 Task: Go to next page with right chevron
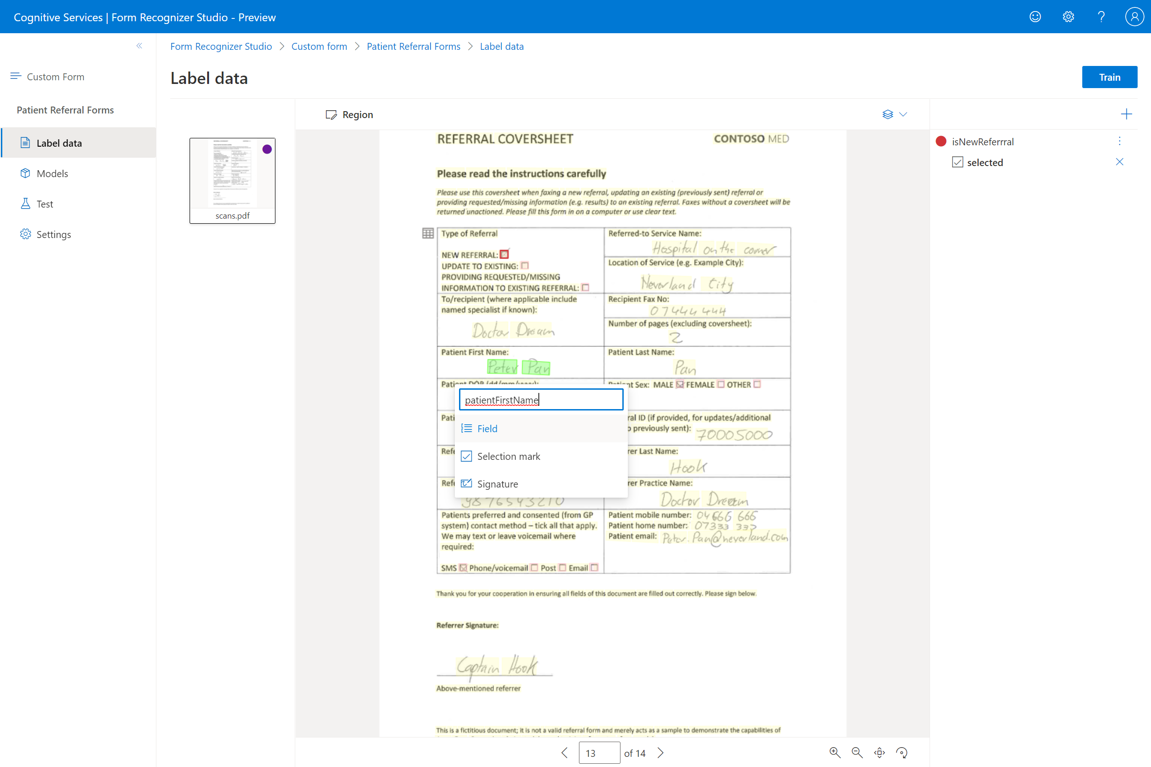click(x=660, y=753)
